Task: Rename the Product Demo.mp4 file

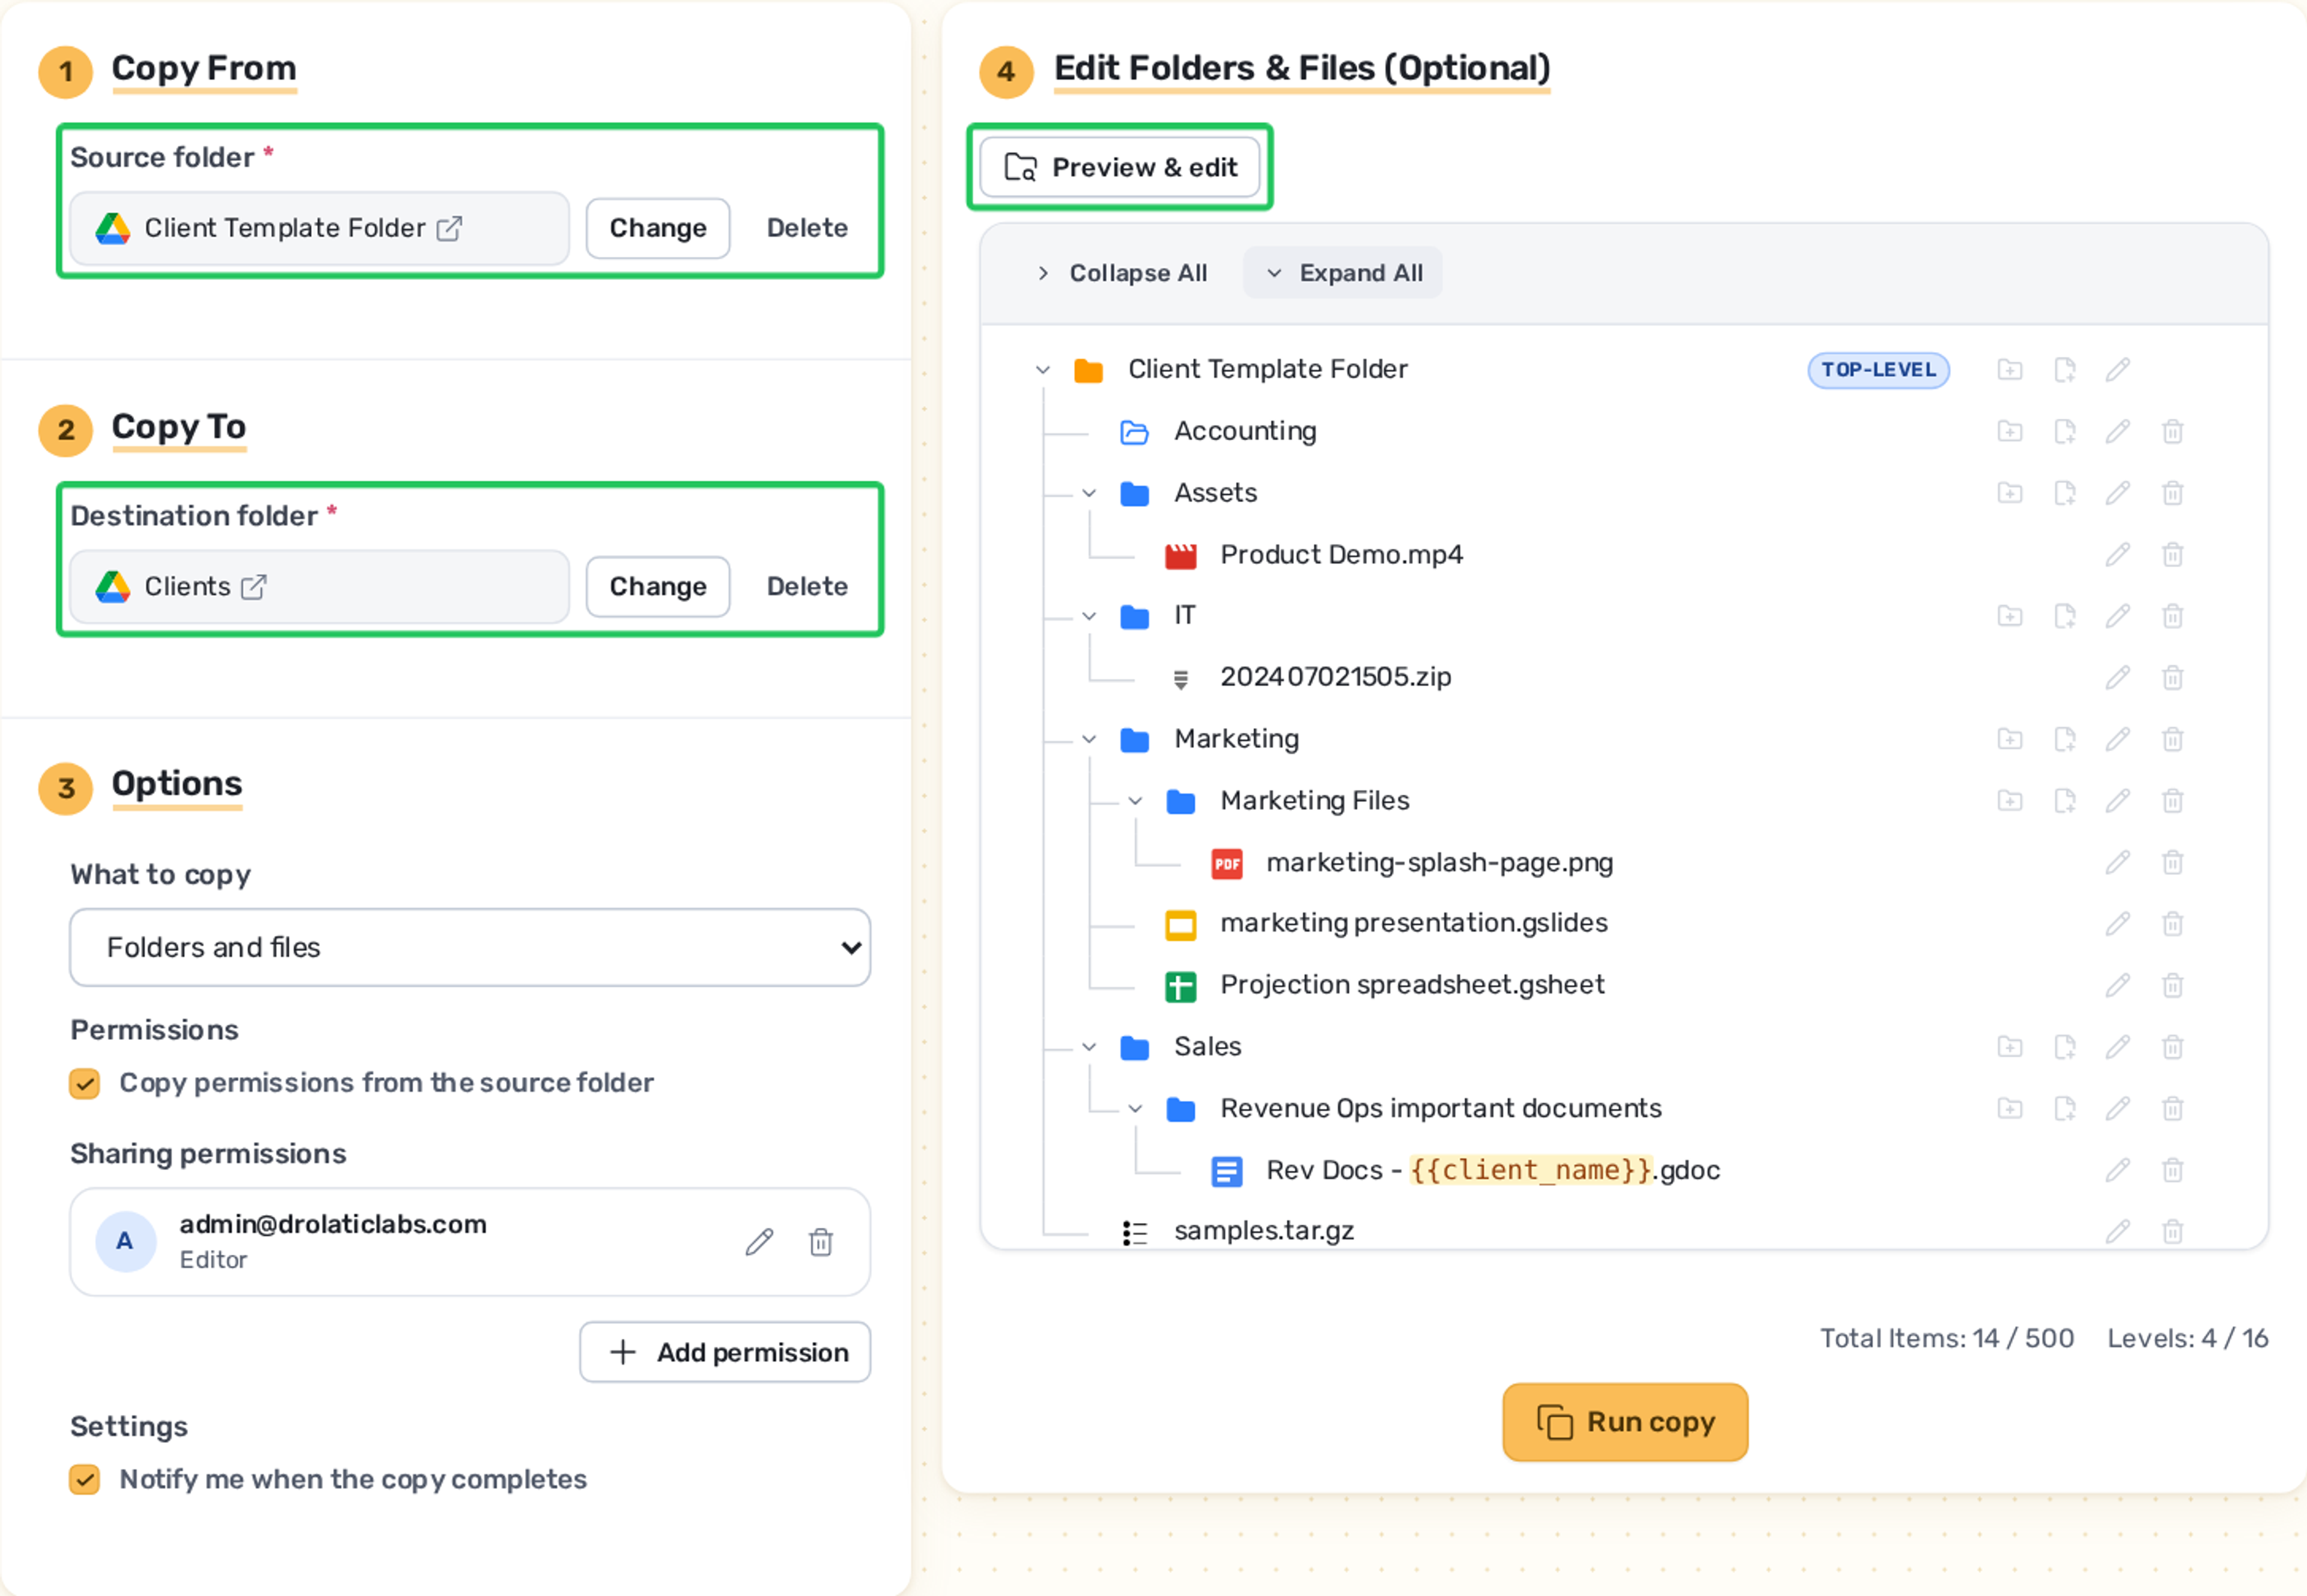Action: [x=2118, y=555]
